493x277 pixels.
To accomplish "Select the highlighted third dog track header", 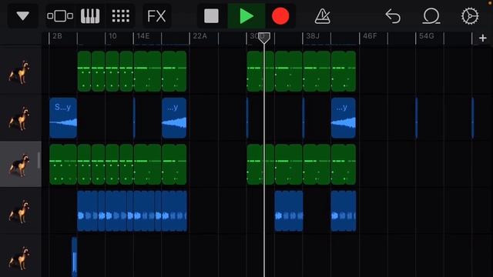I will (x=21, y=164).
